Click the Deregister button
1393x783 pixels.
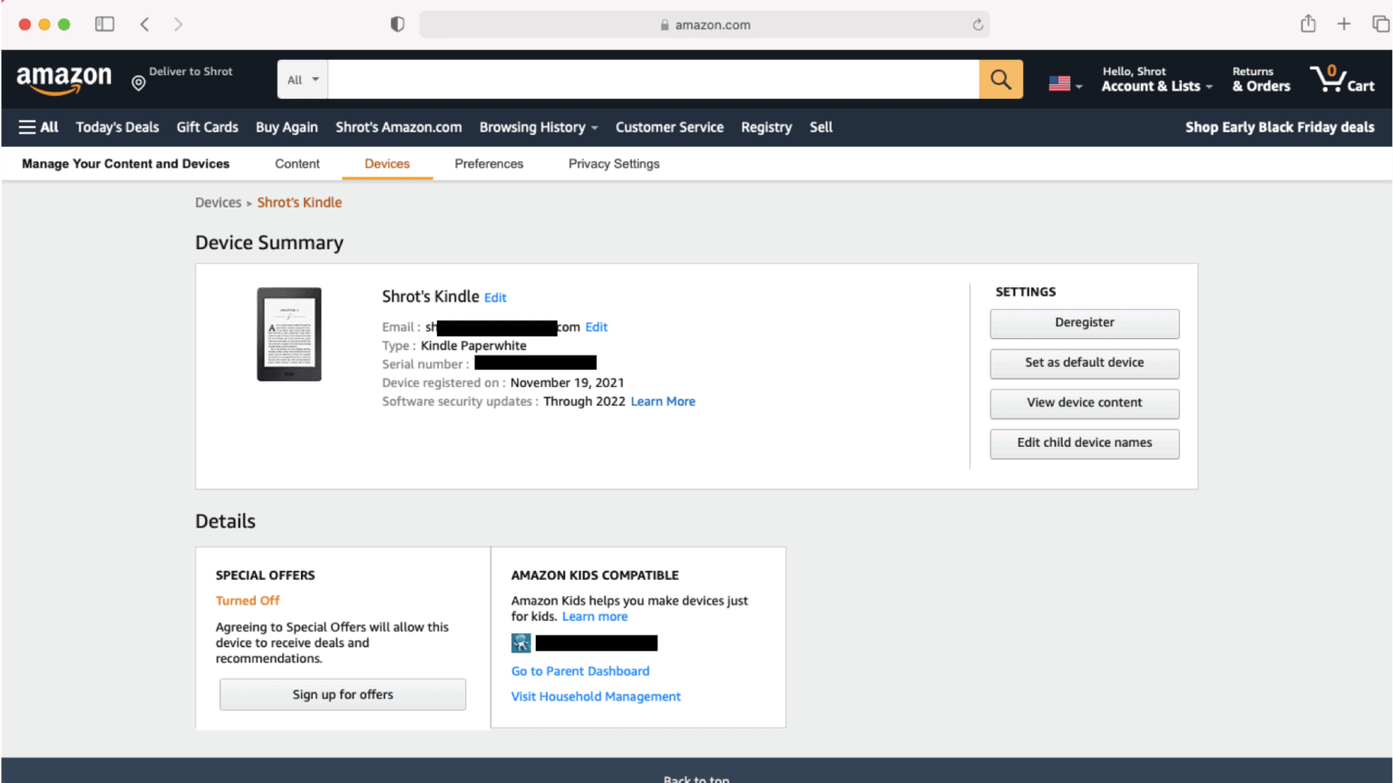[x=1085, y=323]
